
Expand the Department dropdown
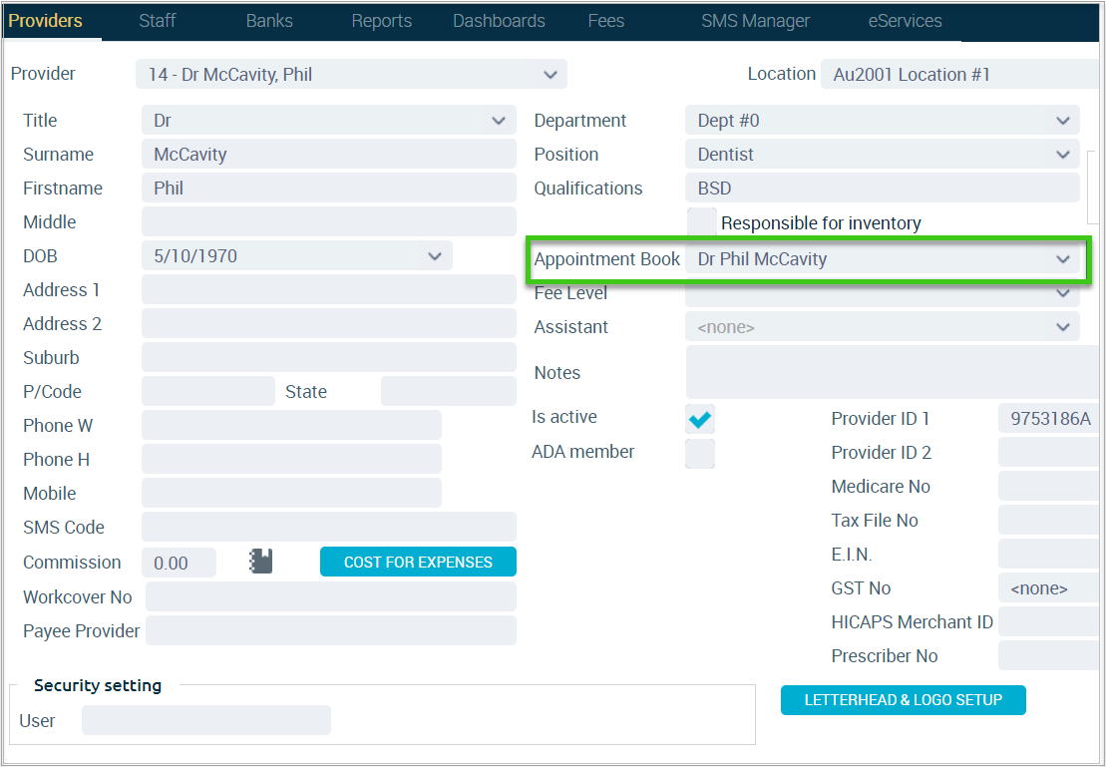pyautogui.click(x=882, y=120)
